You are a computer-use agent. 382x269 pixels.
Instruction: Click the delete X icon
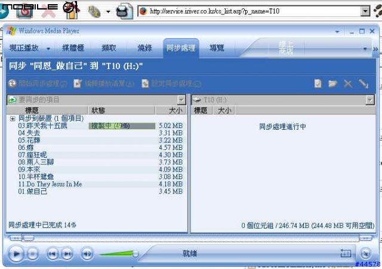click(348, 84)
